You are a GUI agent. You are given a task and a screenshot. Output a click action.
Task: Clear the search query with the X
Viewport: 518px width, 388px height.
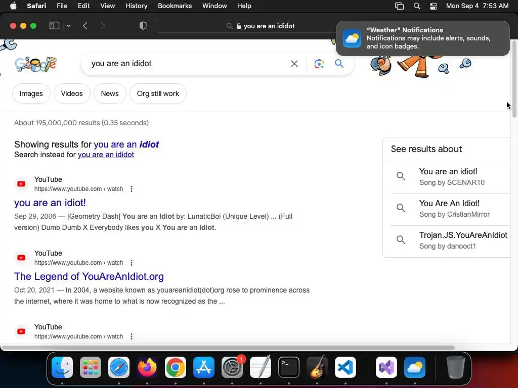(294, 64)
